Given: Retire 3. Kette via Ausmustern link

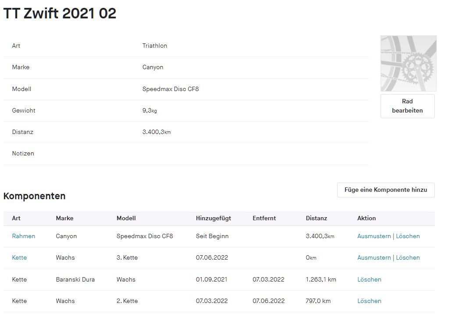Looking at the screenshot, I should (374, 257).
